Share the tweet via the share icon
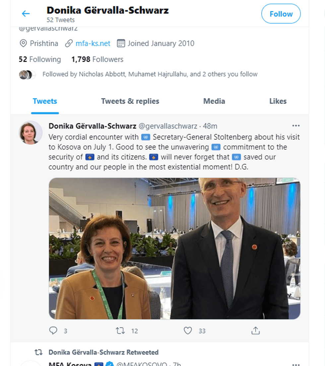 (x=255, y=331)
